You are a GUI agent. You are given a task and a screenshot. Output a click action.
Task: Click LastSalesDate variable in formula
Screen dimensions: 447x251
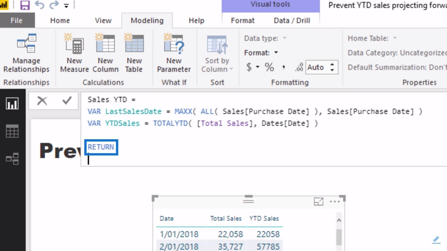[133, 111]
